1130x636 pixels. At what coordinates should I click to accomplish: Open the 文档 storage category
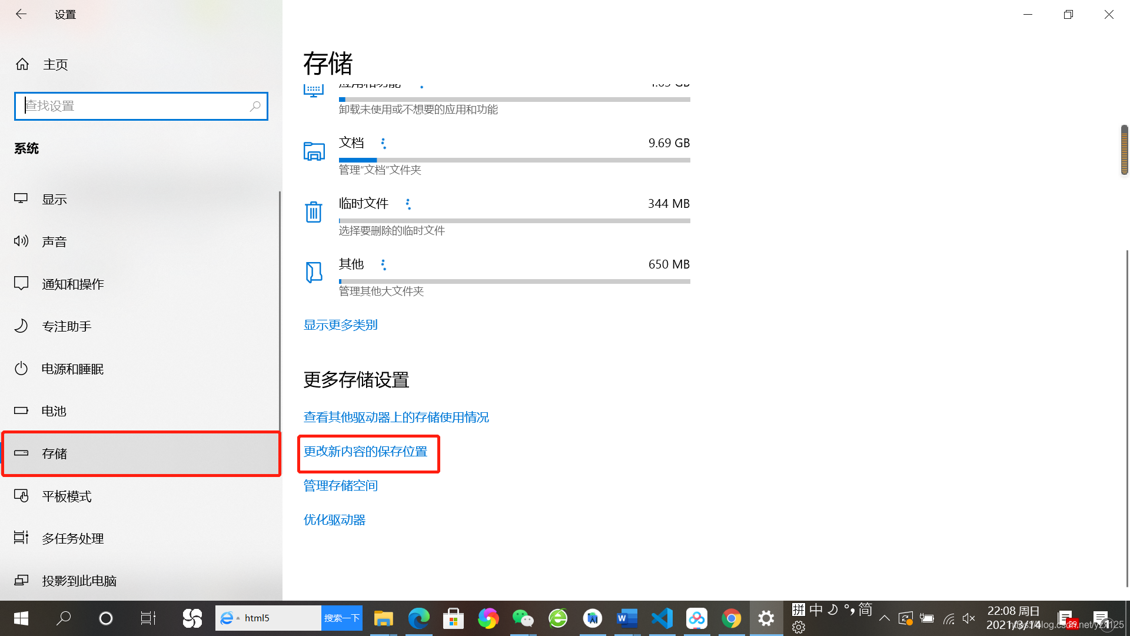pos(497,155)
